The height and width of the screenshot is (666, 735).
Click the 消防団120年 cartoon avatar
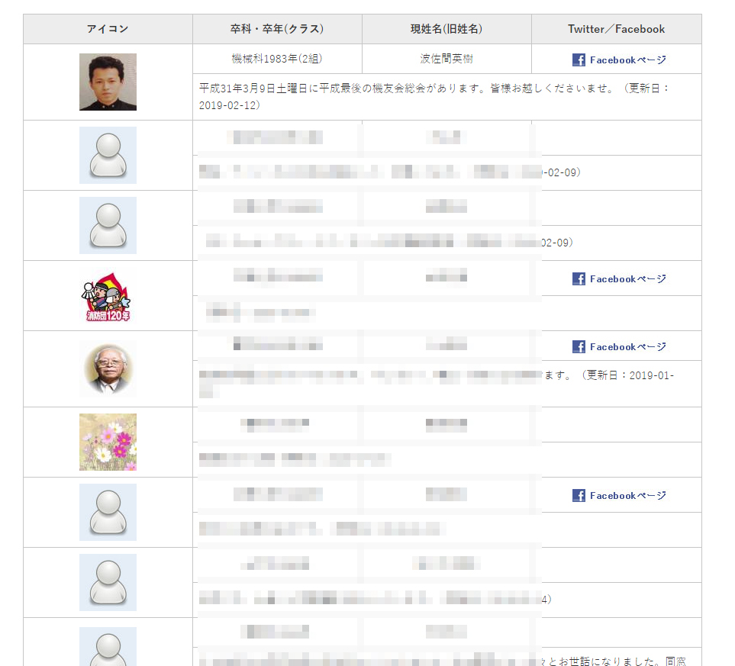[108, 296]
